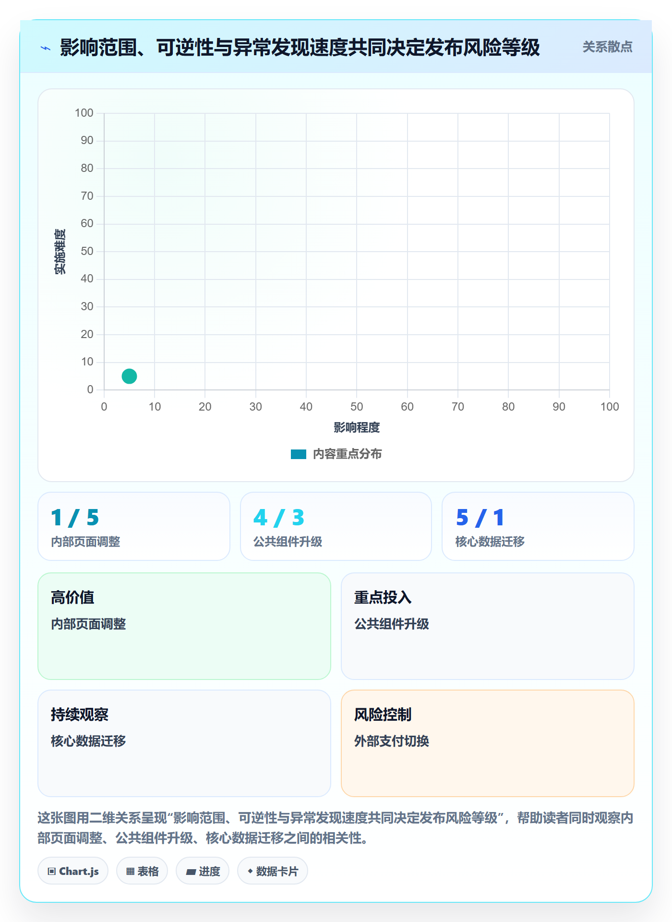The image size is (672, 922).
Task: Click the Chart.js tag chip
Action: coord(73,871)
